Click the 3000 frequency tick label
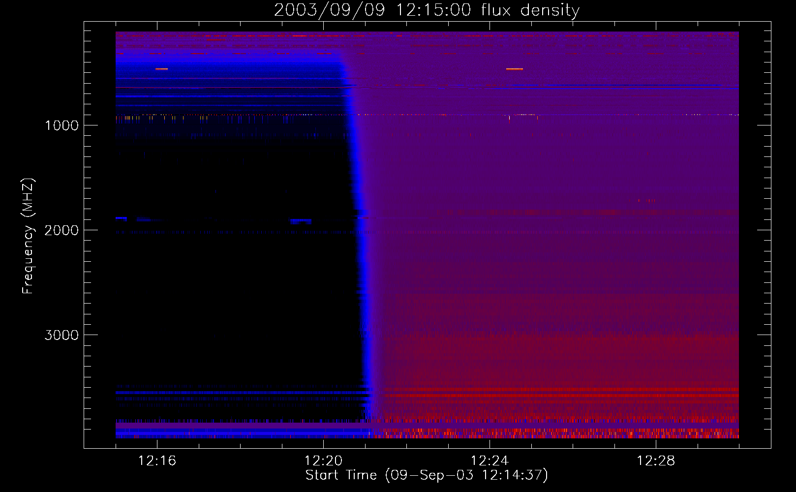This screenshot has width=796, height=492. pos(61,335)
